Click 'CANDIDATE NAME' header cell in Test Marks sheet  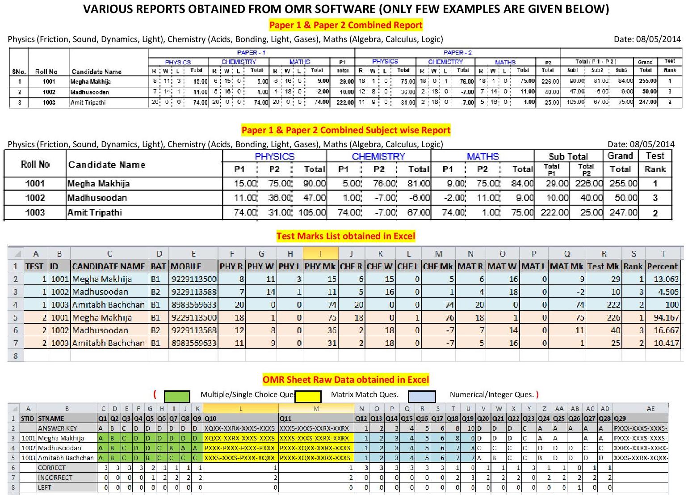click(x=109, y=266)
